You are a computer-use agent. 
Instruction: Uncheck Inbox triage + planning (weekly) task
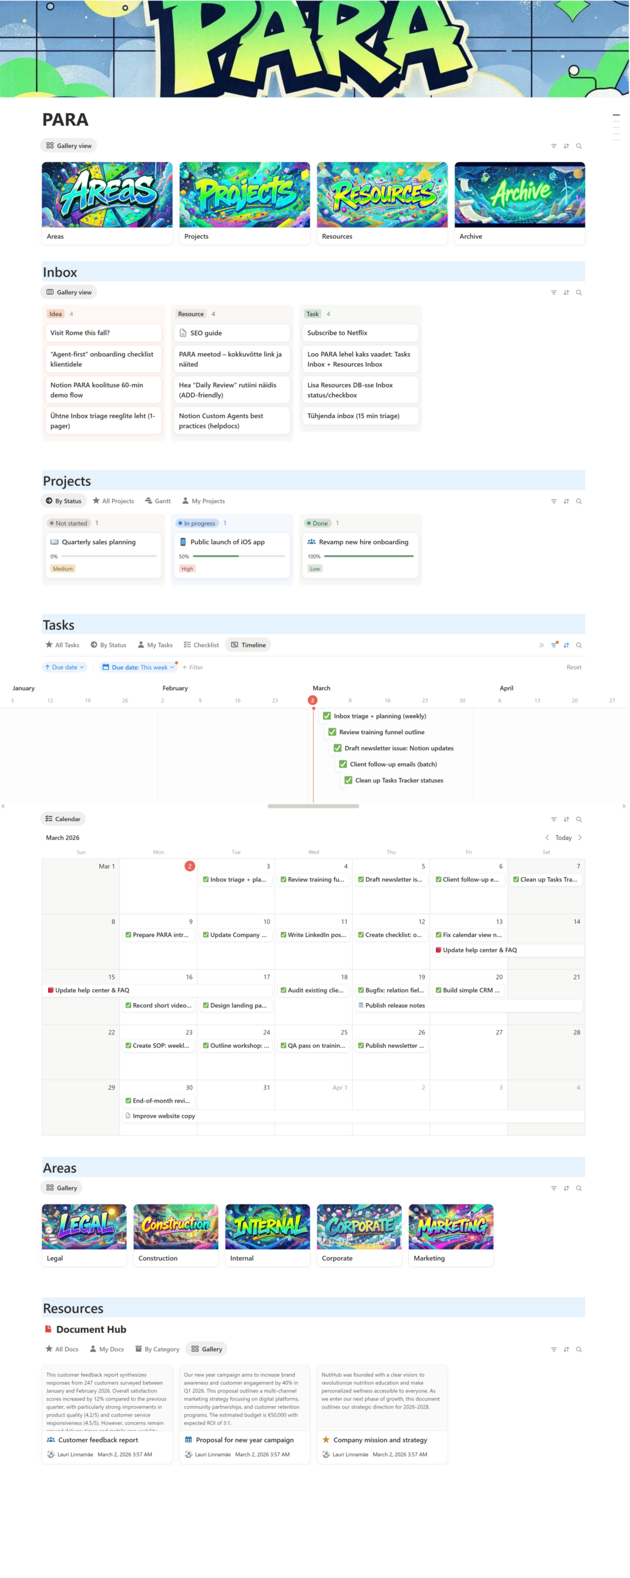click(327, 716)
